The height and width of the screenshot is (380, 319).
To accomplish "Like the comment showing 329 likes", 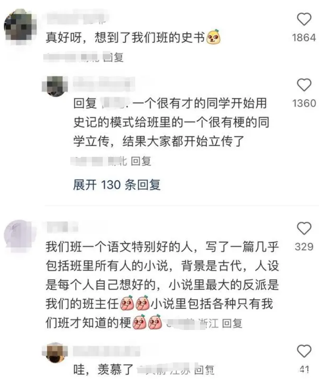I will pos(304,228).
